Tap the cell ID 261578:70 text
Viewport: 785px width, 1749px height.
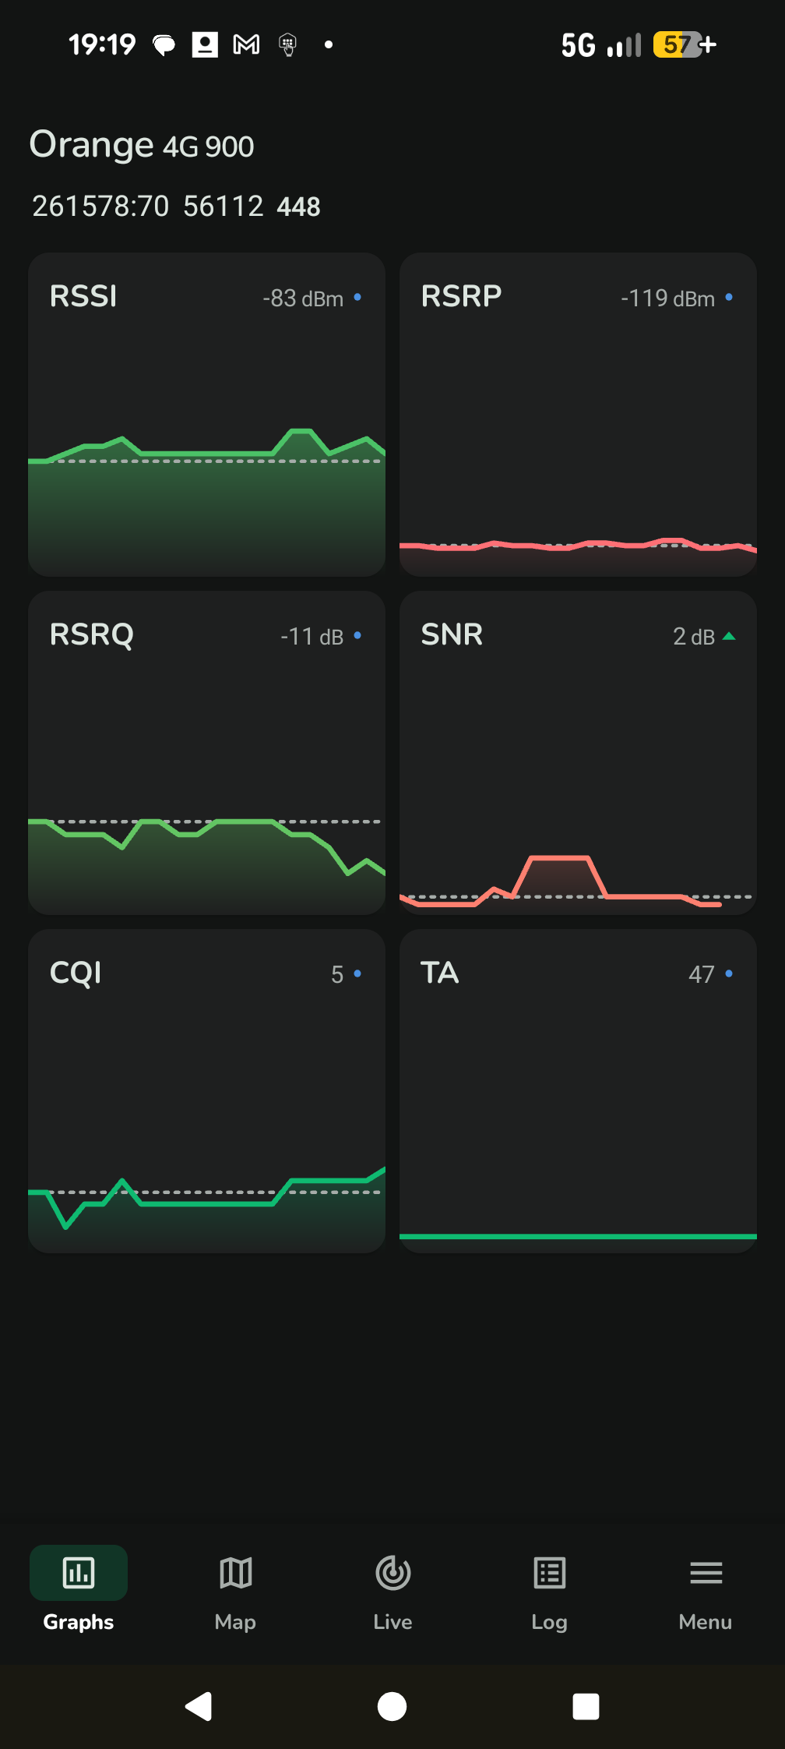(100, 207)
